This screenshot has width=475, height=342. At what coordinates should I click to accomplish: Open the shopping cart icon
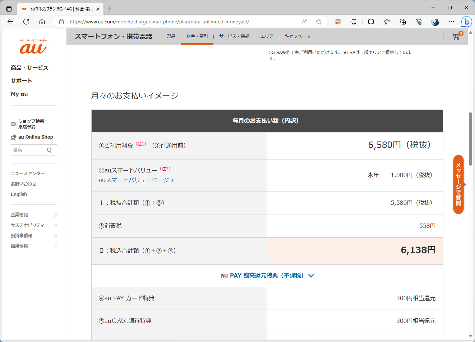(456, 36)
